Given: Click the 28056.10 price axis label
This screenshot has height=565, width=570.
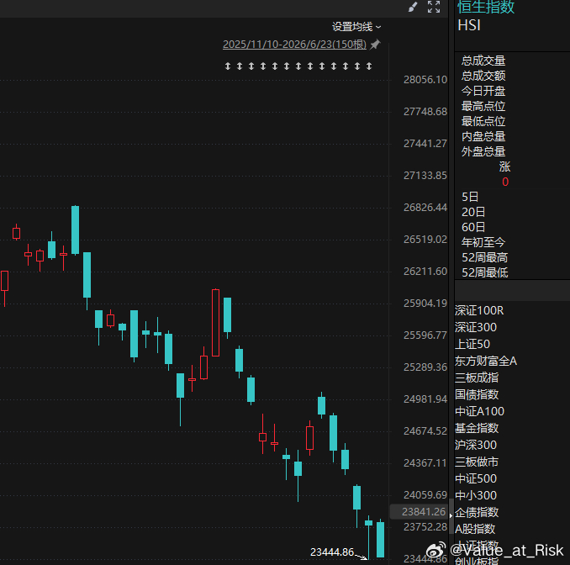Looking at the screenshot, I should coord(425,80).
